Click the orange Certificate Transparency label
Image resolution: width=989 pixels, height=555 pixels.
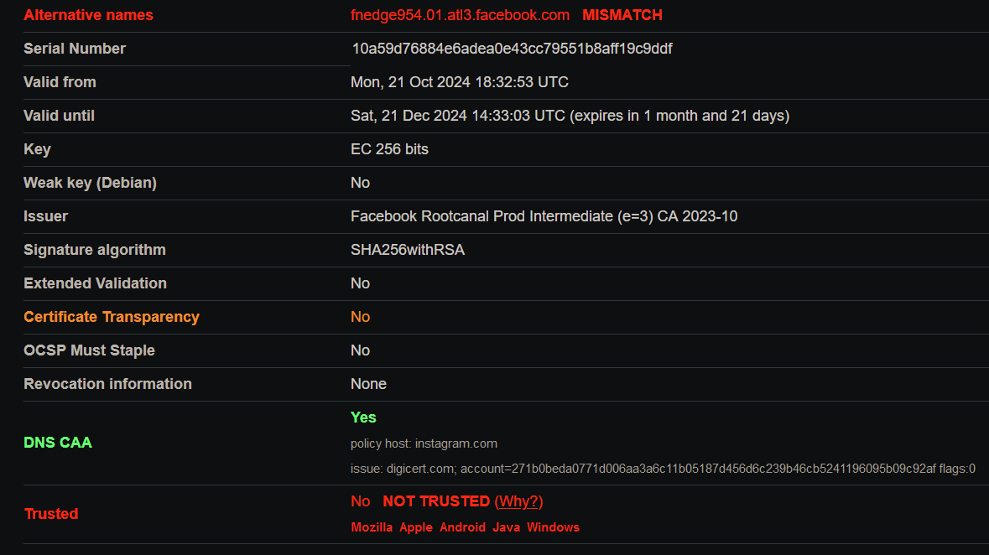tap(112, 317)
